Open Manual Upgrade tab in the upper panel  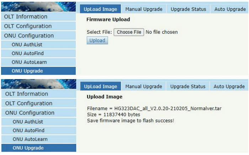point(144,9)
